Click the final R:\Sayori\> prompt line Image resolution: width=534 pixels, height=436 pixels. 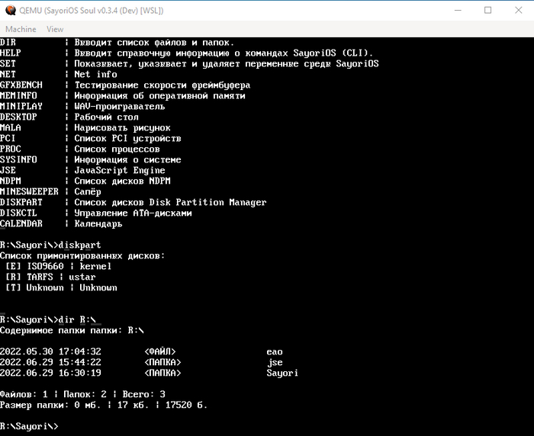point(29,426)
